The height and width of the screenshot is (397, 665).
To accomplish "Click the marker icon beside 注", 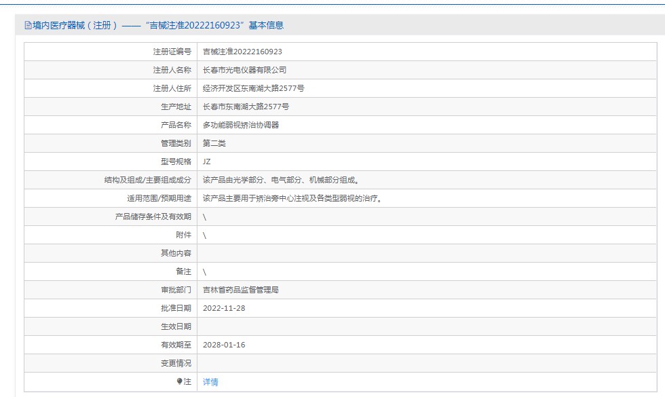I will [x=179, y=381].
